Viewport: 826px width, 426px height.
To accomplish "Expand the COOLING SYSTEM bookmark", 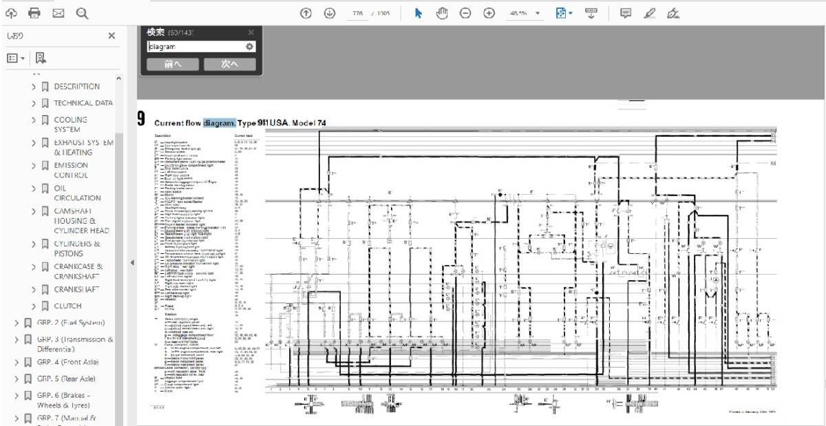I will click(x=33, y=120).
